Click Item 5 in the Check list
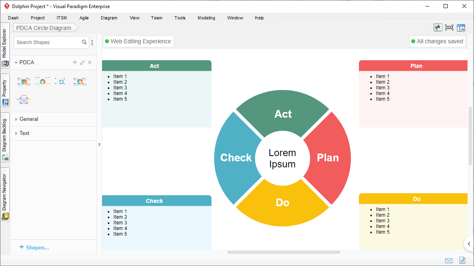Screen dimensions: 474x266 coord(120,234)
